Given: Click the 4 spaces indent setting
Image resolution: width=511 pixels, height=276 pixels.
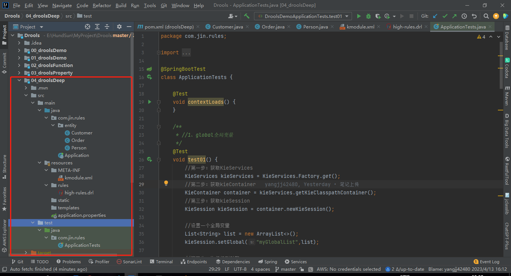Looking at the screenshot, I should [x=260, y=269].
